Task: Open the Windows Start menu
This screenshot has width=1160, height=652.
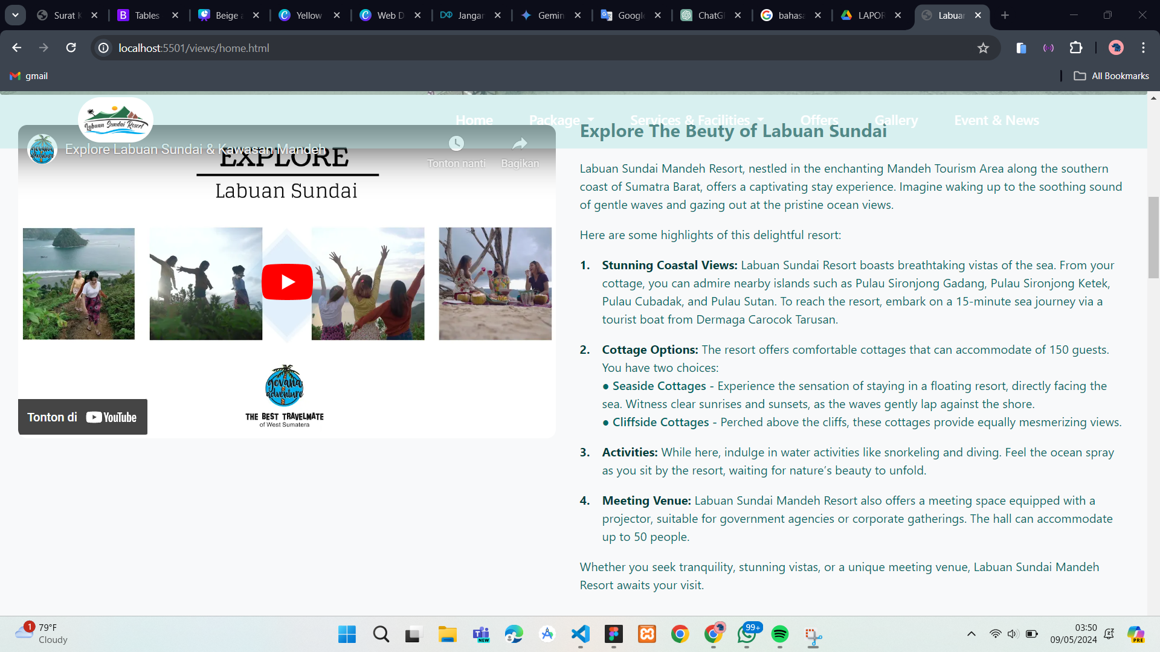Action: (347, 634)
